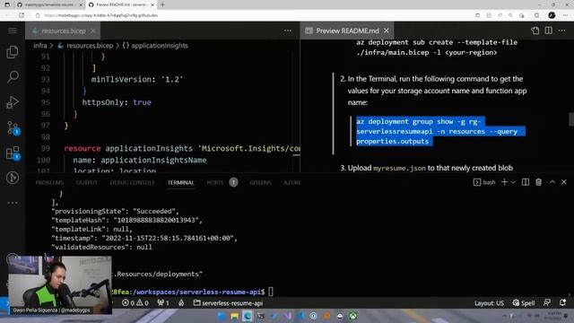574x323 pixels.
Task: Close the terminal panel
Action: (564, 182)
